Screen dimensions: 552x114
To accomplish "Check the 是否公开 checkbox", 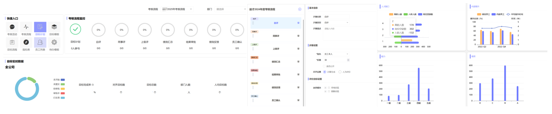I will pos(324,66).
